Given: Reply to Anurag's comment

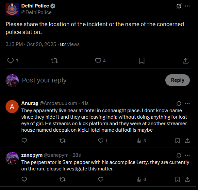Looking at the screenshot, I should point(24,140).
